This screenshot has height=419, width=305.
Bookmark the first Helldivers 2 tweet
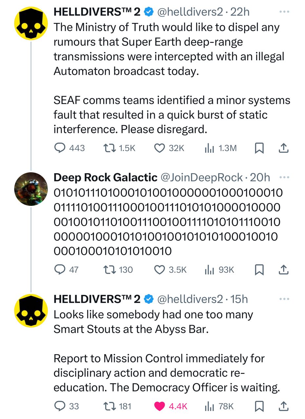click(x=259, y=148)
